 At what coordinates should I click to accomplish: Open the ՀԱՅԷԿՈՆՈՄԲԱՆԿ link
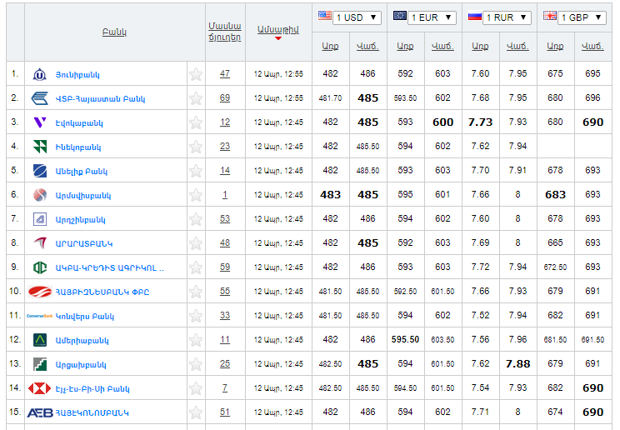[92, 413]
